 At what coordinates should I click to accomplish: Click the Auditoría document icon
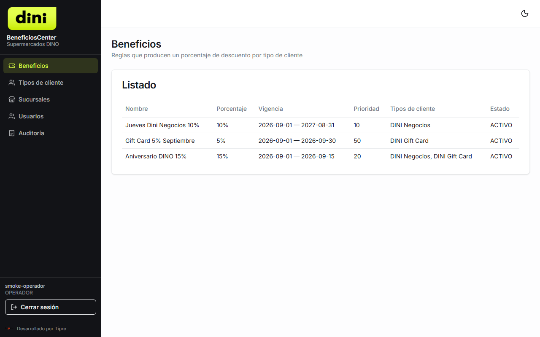click(12, 133)
